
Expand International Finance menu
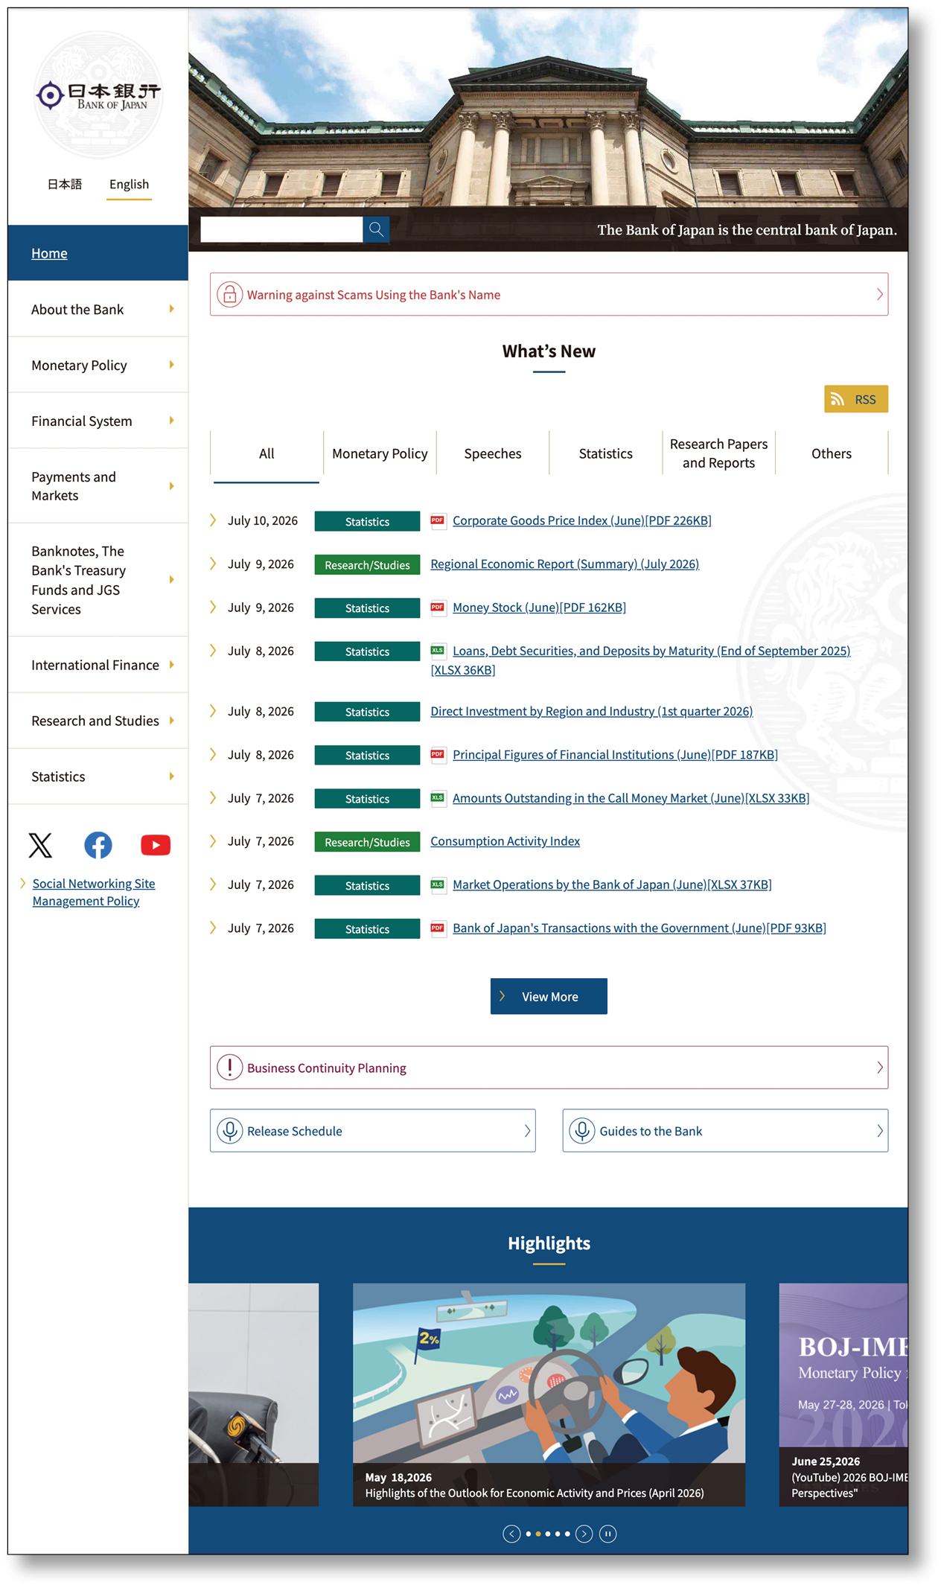coord(98,665)
